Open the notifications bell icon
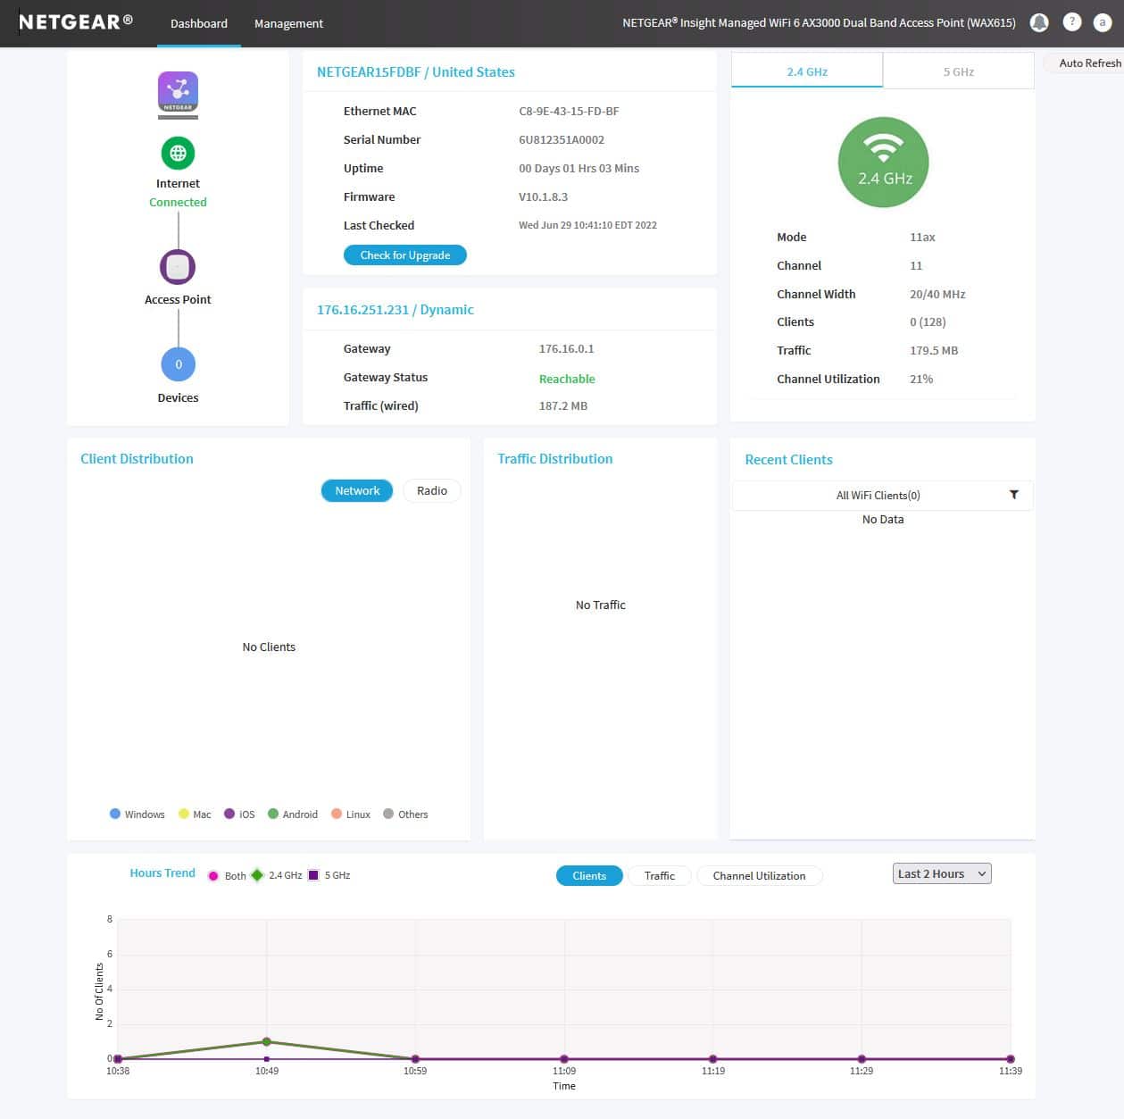The height and width of the screenshot is (1119, 1124). click(1039, 23)
